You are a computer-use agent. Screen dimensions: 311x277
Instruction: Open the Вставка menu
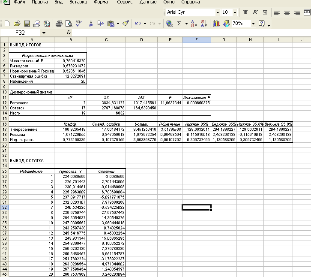click(78, 2)
